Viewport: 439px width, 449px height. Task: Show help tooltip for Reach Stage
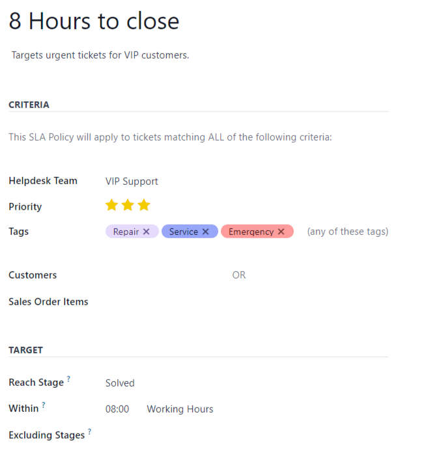point(68,379)
